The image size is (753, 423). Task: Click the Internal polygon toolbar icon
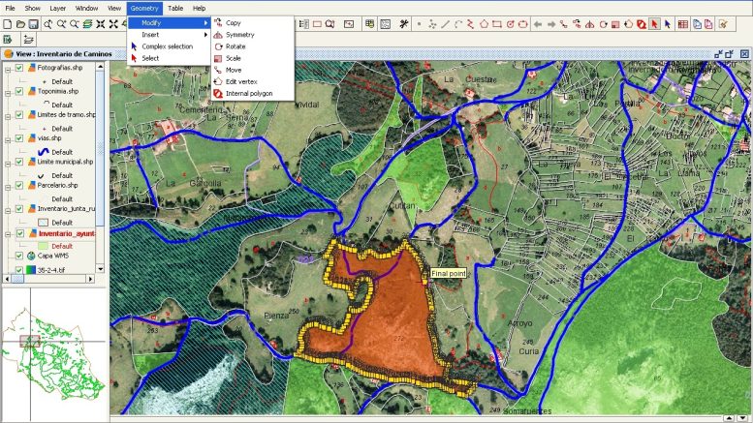click(x=642, y=24)
